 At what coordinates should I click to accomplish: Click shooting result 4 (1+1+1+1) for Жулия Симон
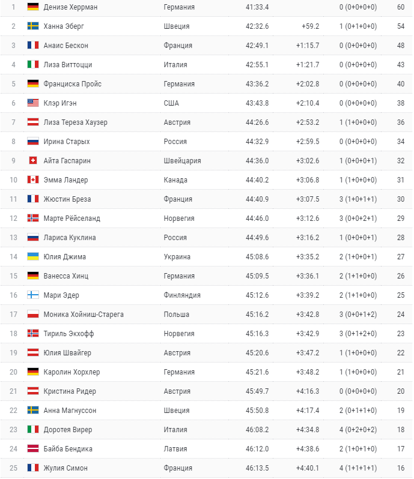pyautogui.click(x=358, y=468)
